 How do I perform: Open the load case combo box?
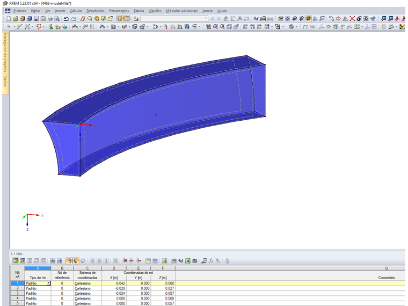(x=174, y=18)
